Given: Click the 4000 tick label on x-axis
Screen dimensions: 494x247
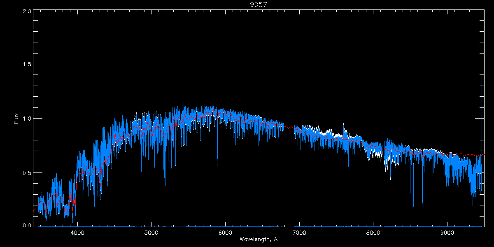Looking at the screenshot, I should click(77, 233).
